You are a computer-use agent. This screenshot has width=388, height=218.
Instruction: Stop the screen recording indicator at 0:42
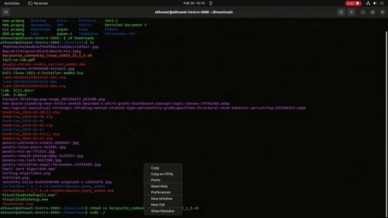(353, 3)
